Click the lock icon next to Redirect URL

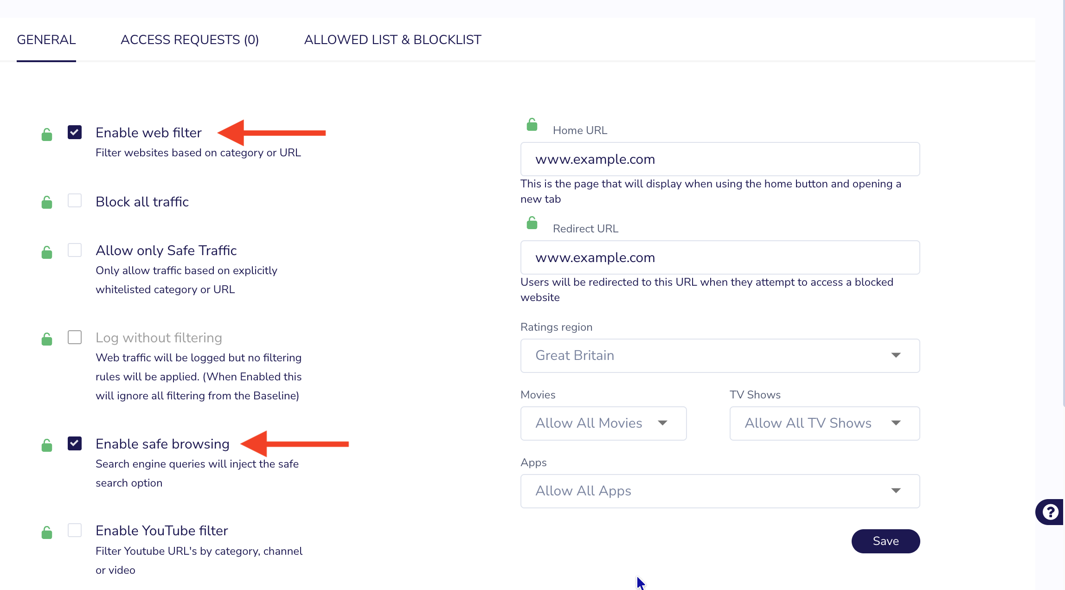532,223
